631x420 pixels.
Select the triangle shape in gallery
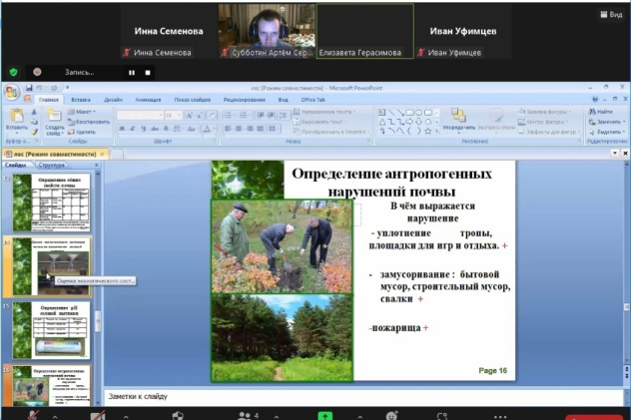tap(382, 122)
